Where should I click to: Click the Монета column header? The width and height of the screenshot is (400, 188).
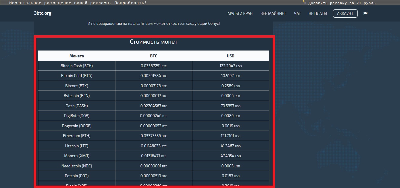pyautogui.click(x=77, y=56)
